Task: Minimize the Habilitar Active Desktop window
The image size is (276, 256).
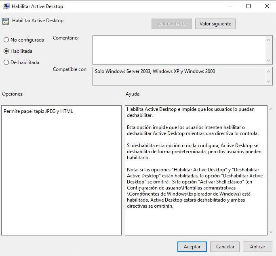Action: click(230, 6)
